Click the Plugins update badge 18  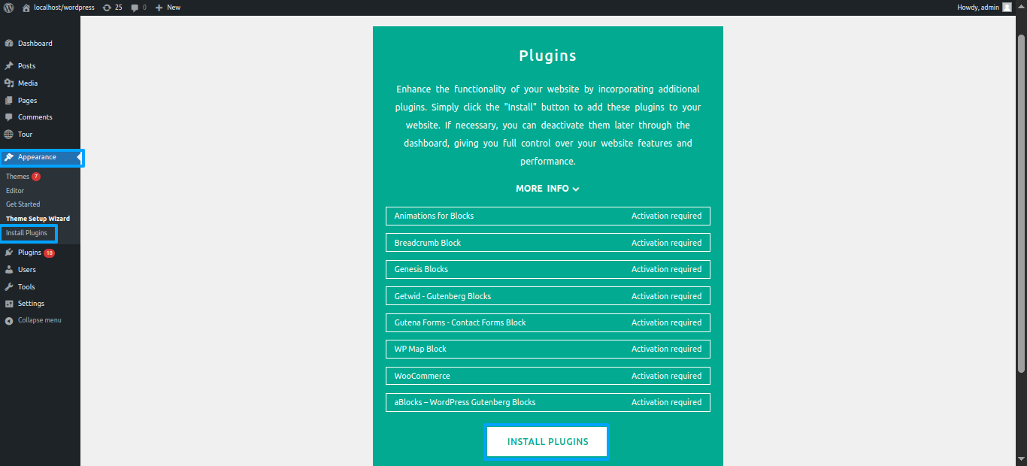50,253
